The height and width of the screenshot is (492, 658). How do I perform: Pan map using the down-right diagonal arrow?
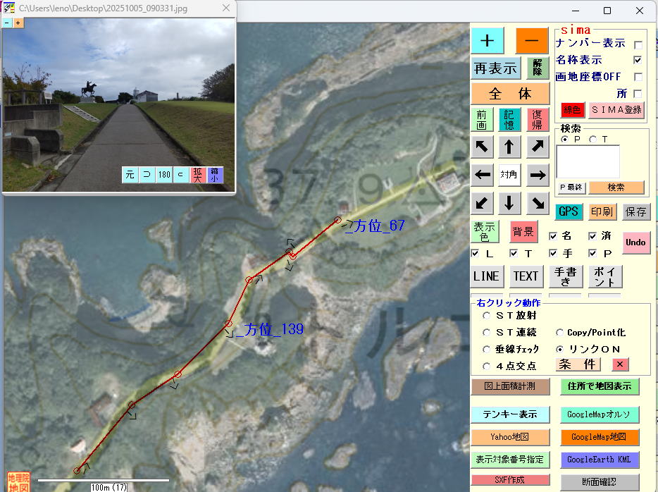(538, 203)
